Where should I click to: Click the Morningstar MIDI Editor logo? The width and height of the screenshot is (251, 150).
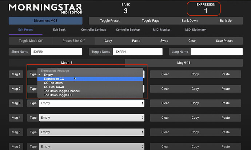[x=45, y=8]
